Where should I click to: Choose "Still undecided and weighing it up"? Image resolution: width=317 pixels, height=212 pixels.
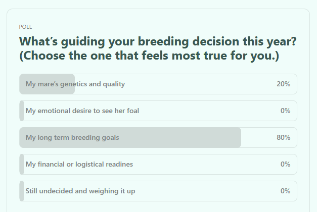pyautogui.click(x=80, y=191)
